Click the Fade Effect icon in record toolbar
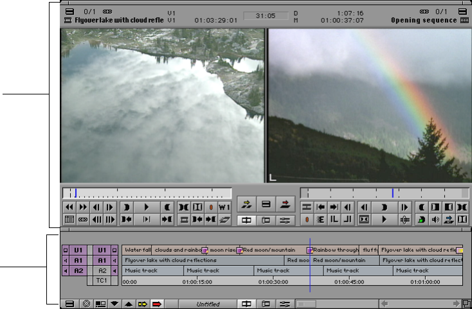The height and width of the screenshot is (309, 472). [x=321, y=220]
